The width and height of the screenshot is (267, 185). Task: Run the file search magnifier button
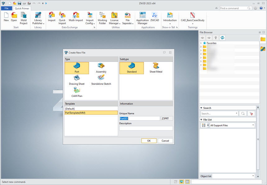click(243, 113)
